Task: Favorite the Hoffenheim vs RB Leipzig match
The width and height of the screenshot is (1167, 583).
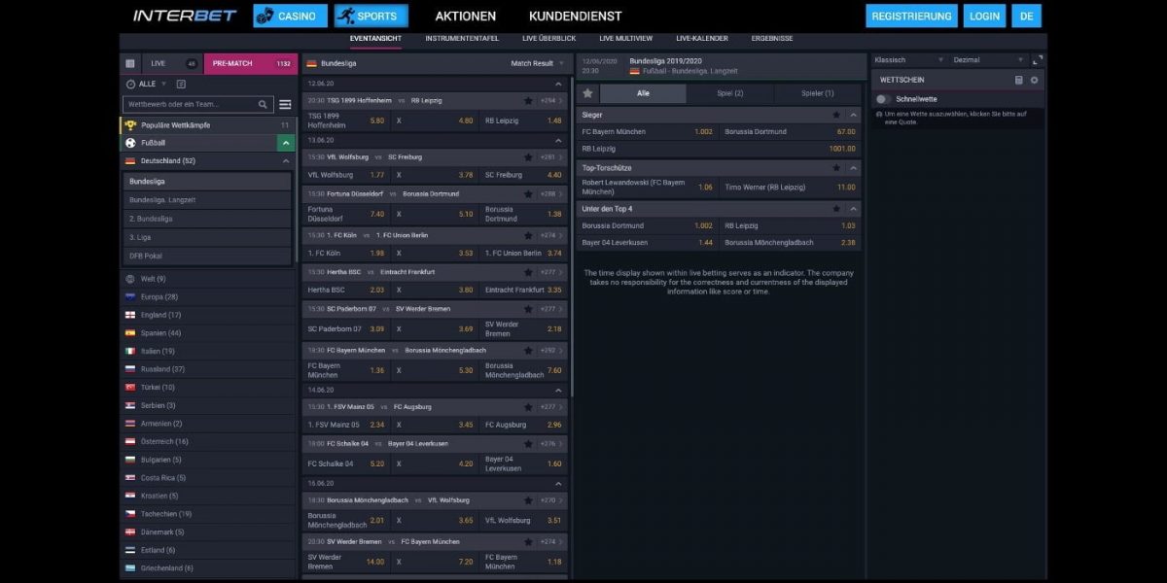Action: (x=528, y=100)
